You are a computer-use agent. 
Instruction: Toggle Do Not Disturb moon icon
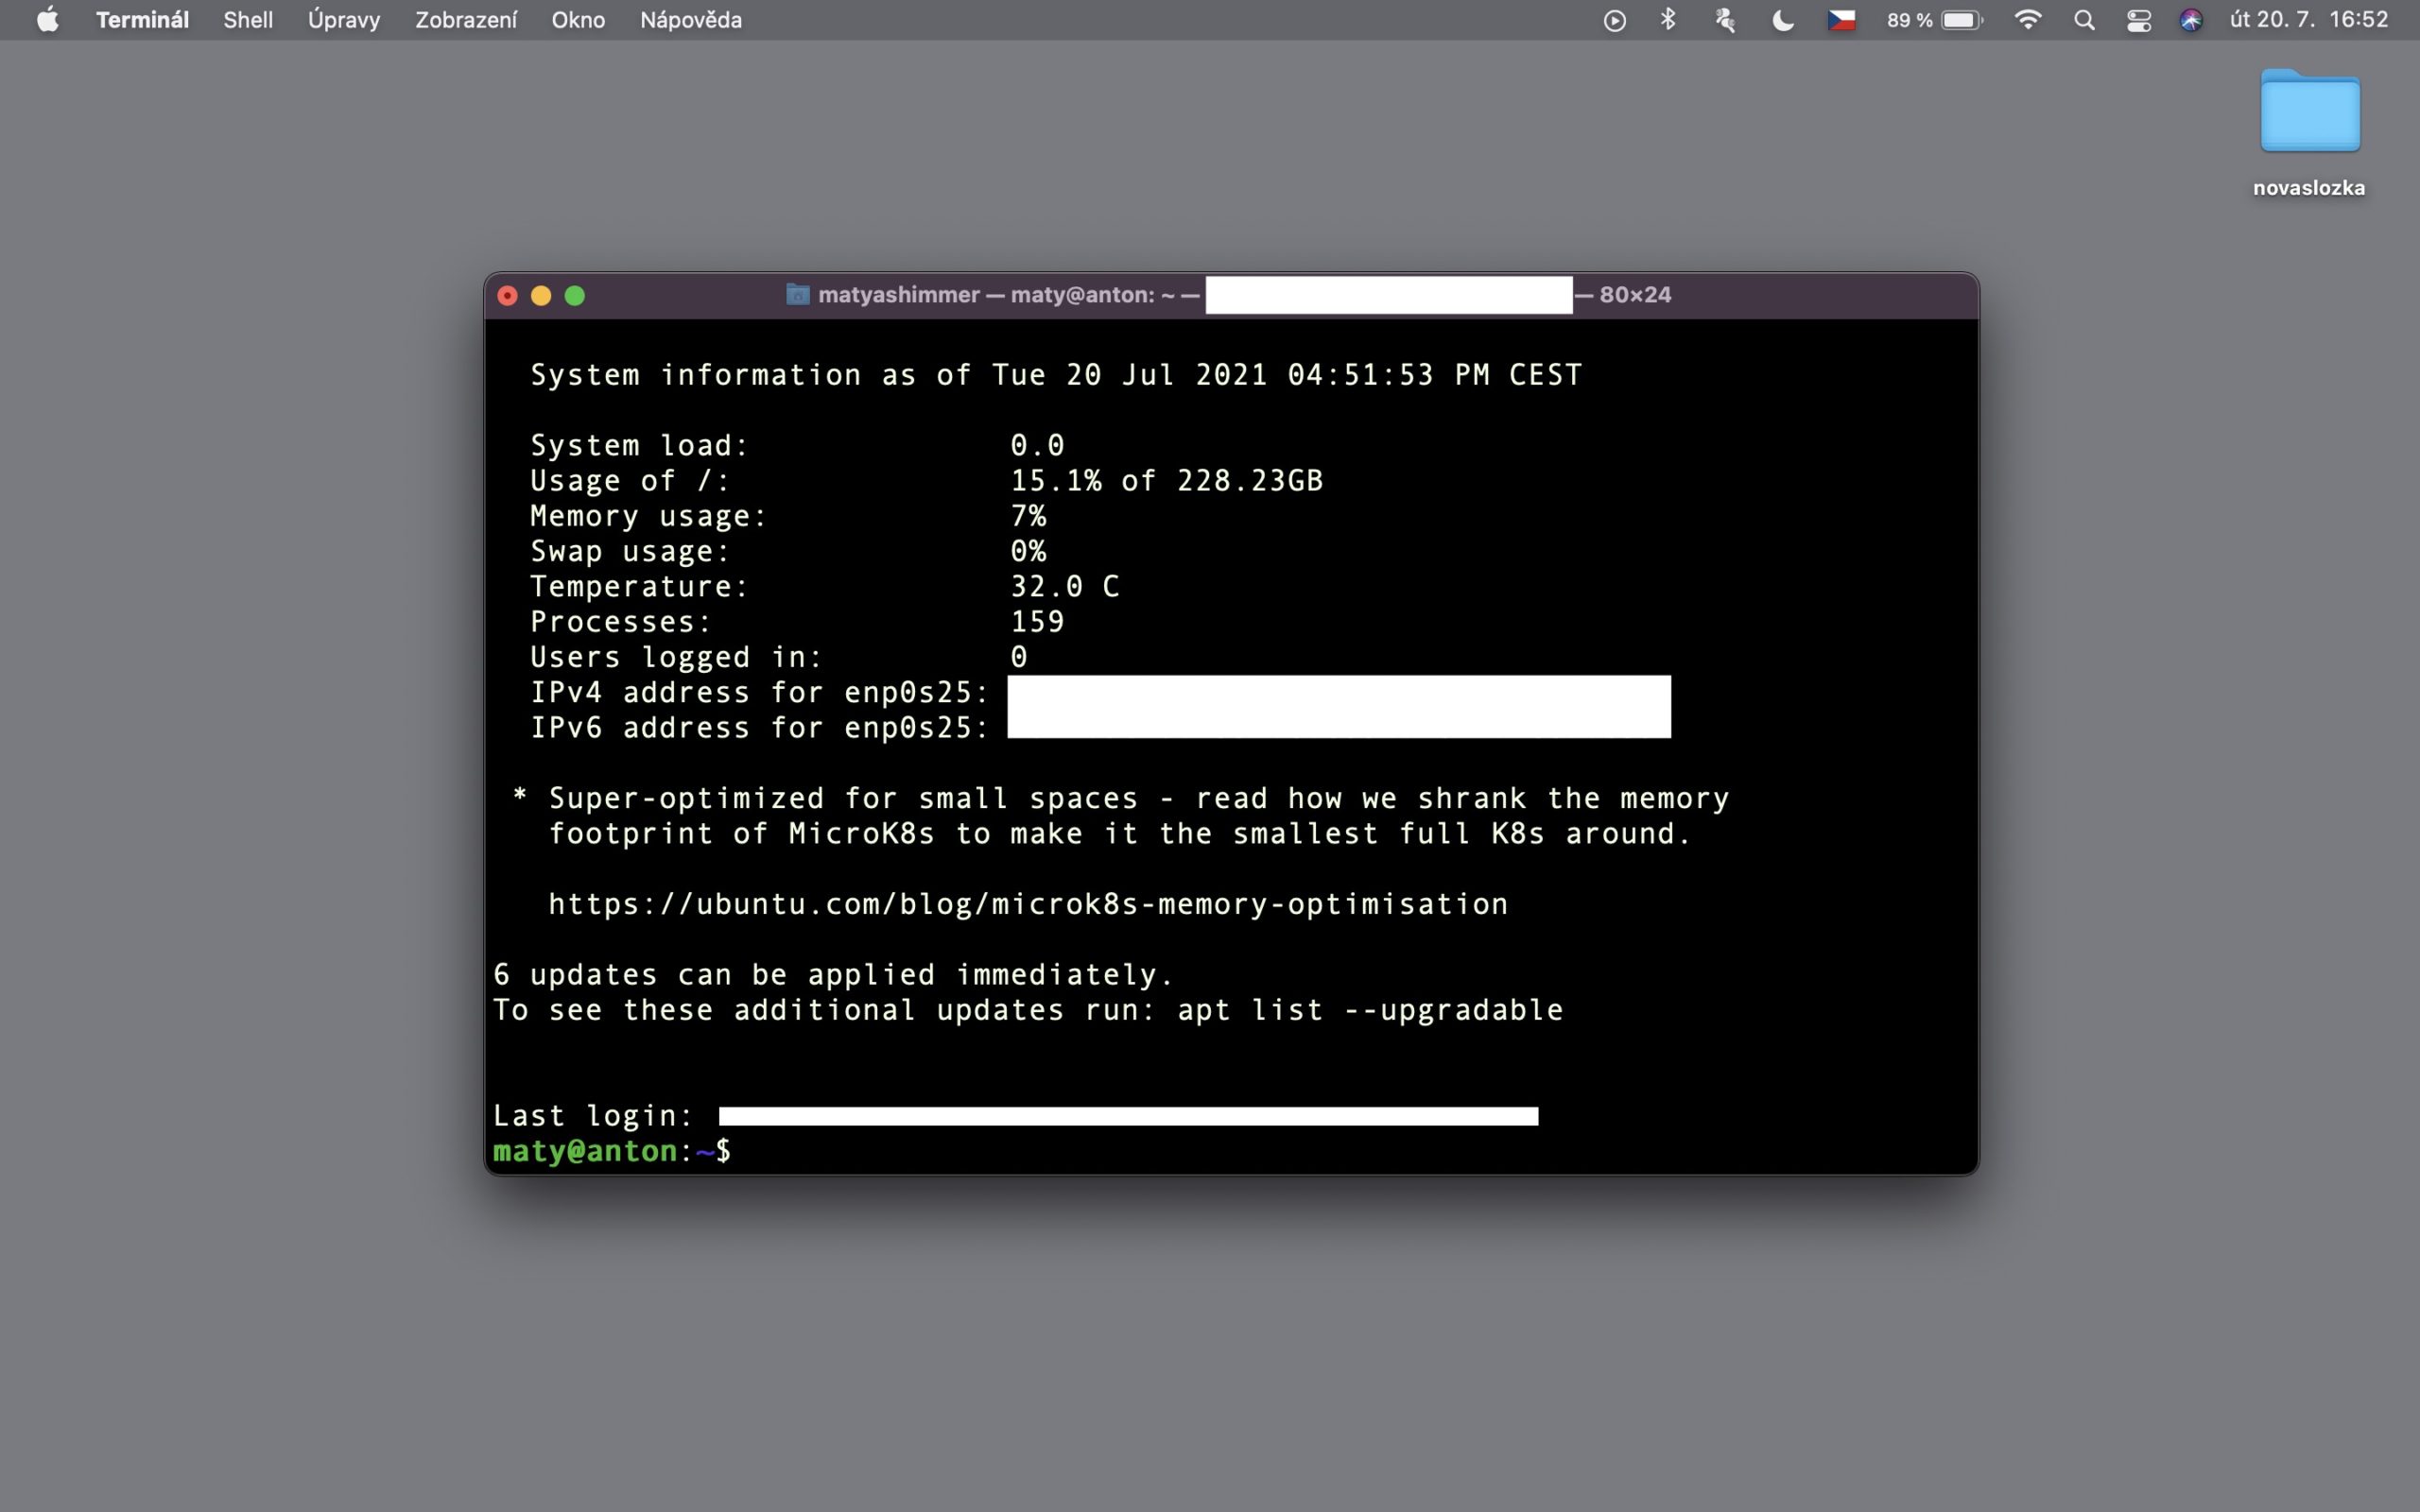tap(1782, 20)
